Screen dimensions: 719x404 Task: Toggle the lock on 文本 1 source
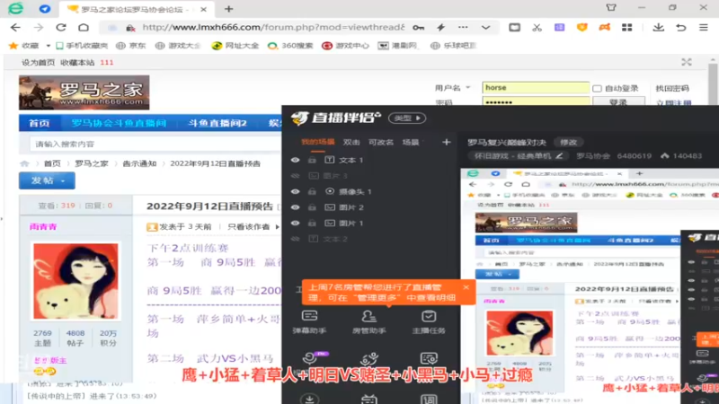[x=312, y=160]
